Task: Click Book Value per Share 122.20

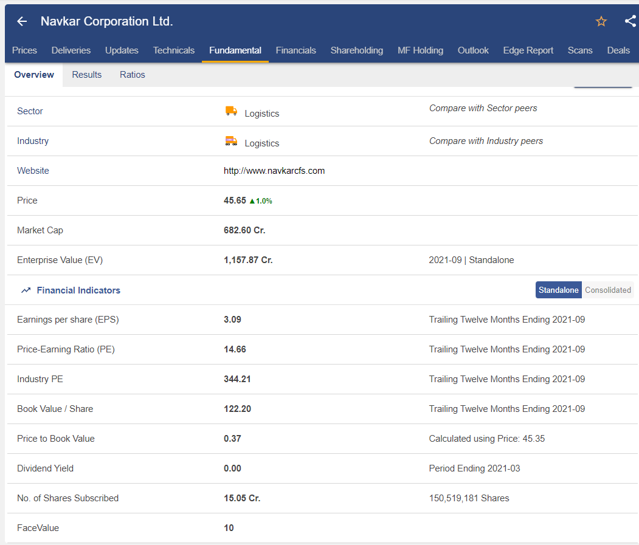Action: pos(237,409)
